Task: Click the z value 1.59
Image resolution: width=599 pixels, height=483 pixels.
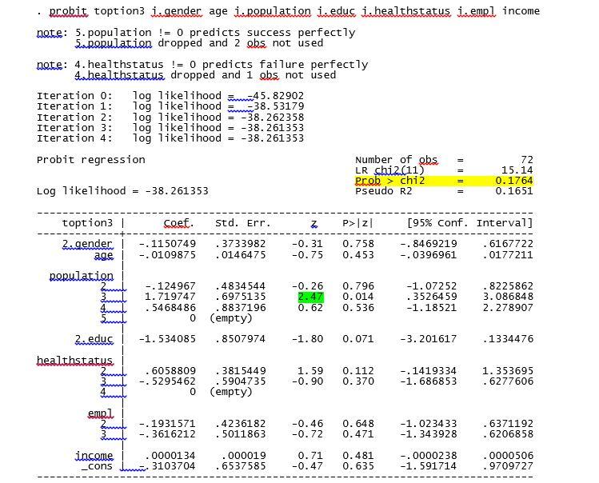Action: point(310,371)
